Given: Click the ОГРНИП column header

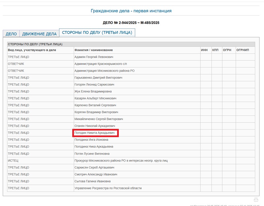Looking at the screenshot, I should point(243,50).
